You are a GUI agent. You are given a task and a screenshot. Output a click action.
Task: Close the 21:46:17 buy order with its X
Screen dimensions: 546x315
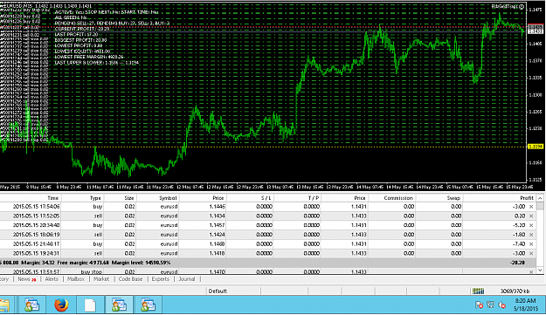pos(531,244)
